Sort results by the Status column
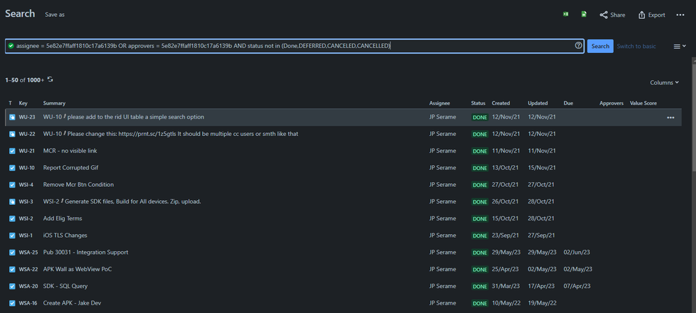Image resolution: width=696 pixels, height=313 pixels. pos(478,103)
